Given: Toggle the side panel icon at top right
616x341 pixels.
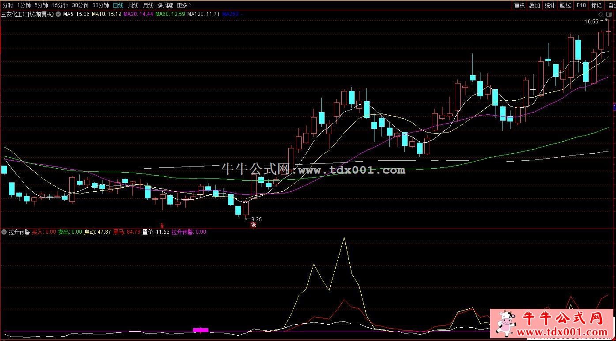Looking at the screenshot, I should pos(609,15).
